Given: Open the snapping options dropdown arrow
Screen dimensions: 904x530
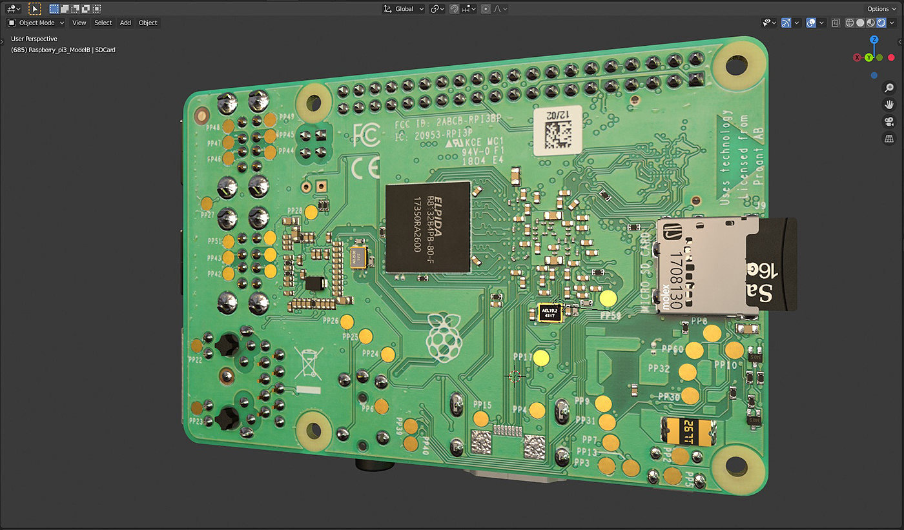Looking at the screenshot, I should tap(473, 8).
